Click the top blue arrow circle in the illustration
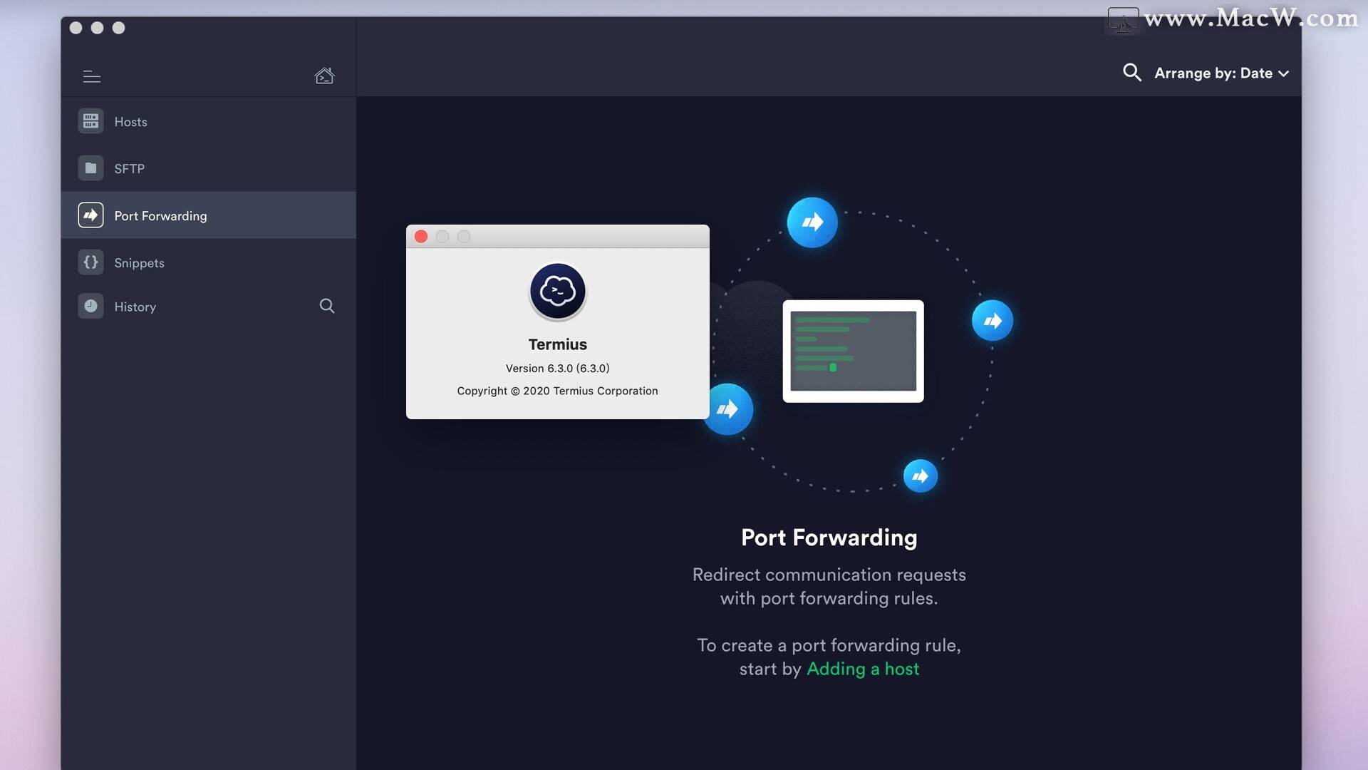This screenshot has width=1368, height=770. coord(812,222)
